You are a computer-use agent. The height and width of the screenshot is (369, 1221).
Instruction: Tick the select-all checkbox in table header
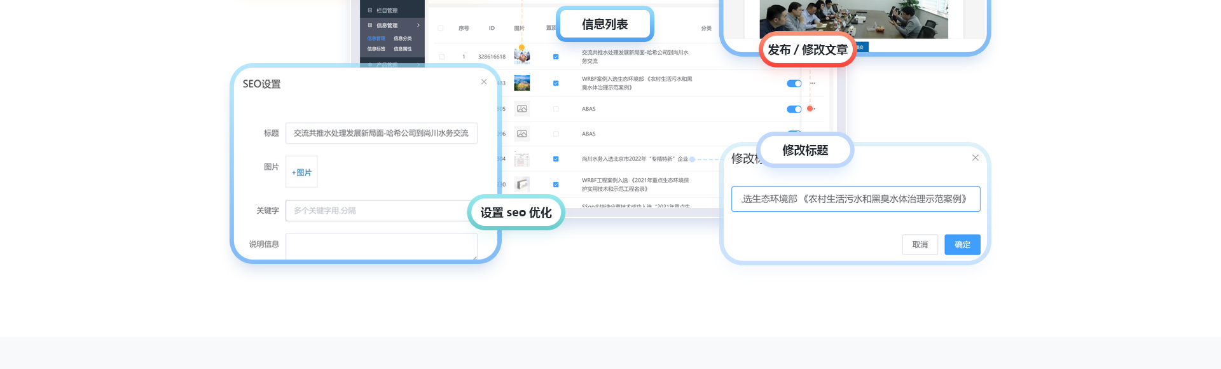[440, 29]
